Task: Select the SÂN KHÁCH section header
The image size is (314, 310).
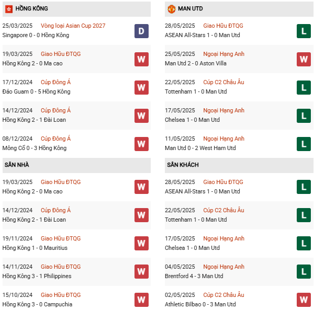Action: 183,165
